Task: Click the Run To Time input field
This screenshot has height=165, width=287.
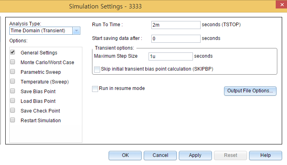Action: click(176, 25)
